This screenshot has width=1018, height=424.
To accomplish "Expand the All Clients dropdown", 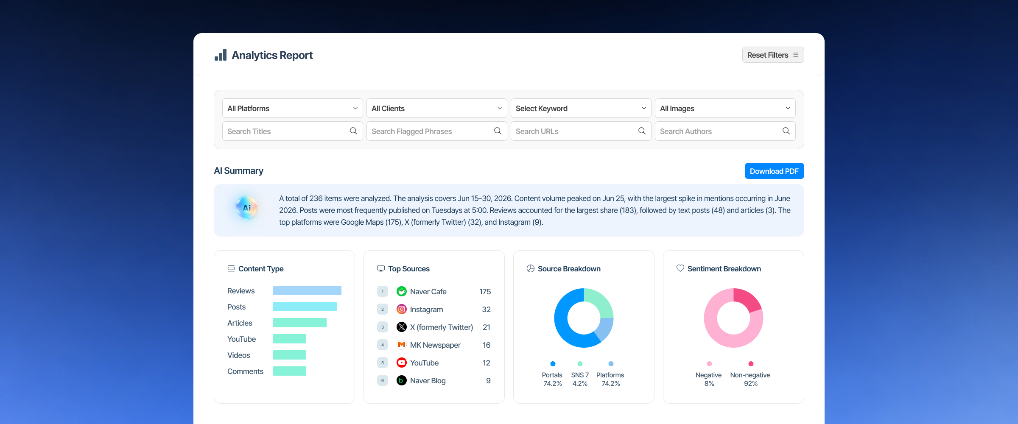I will point(437,108).
